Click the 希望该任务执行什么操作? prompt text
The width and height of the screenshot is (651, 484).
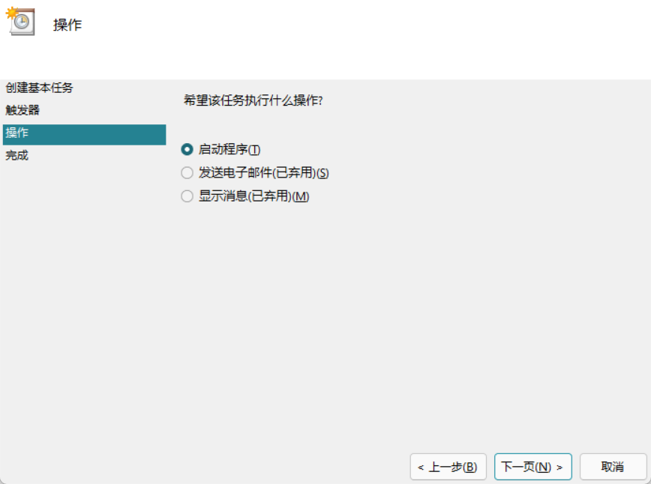point(253,100)
